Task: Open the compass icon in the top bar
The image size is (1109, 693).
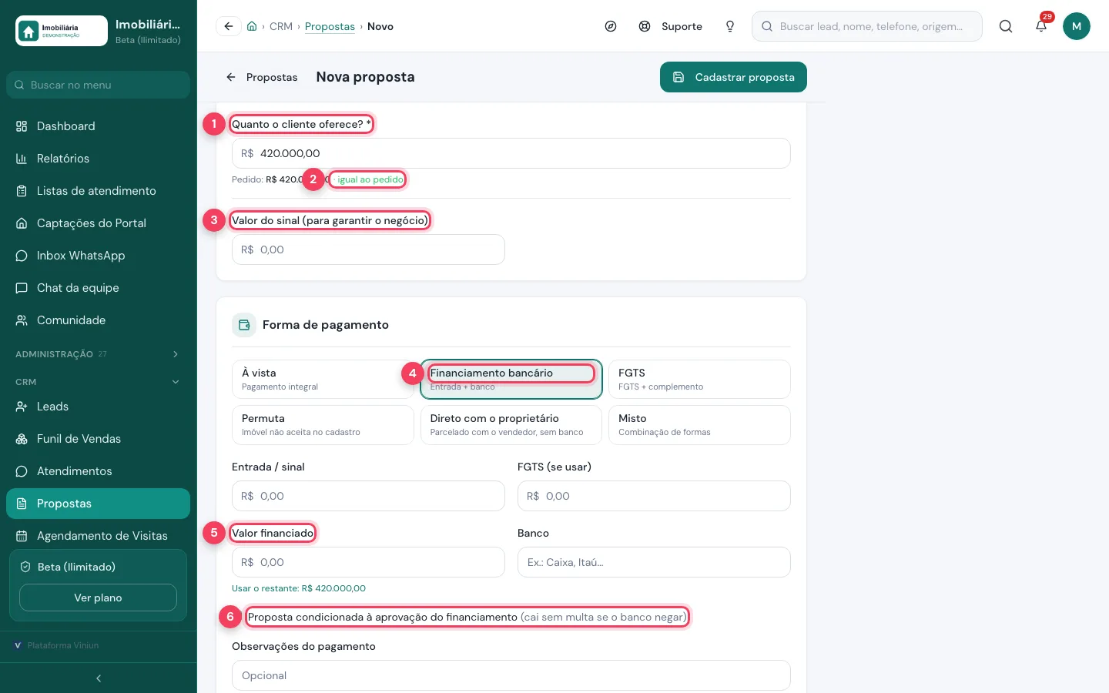Action: point(611,26)
